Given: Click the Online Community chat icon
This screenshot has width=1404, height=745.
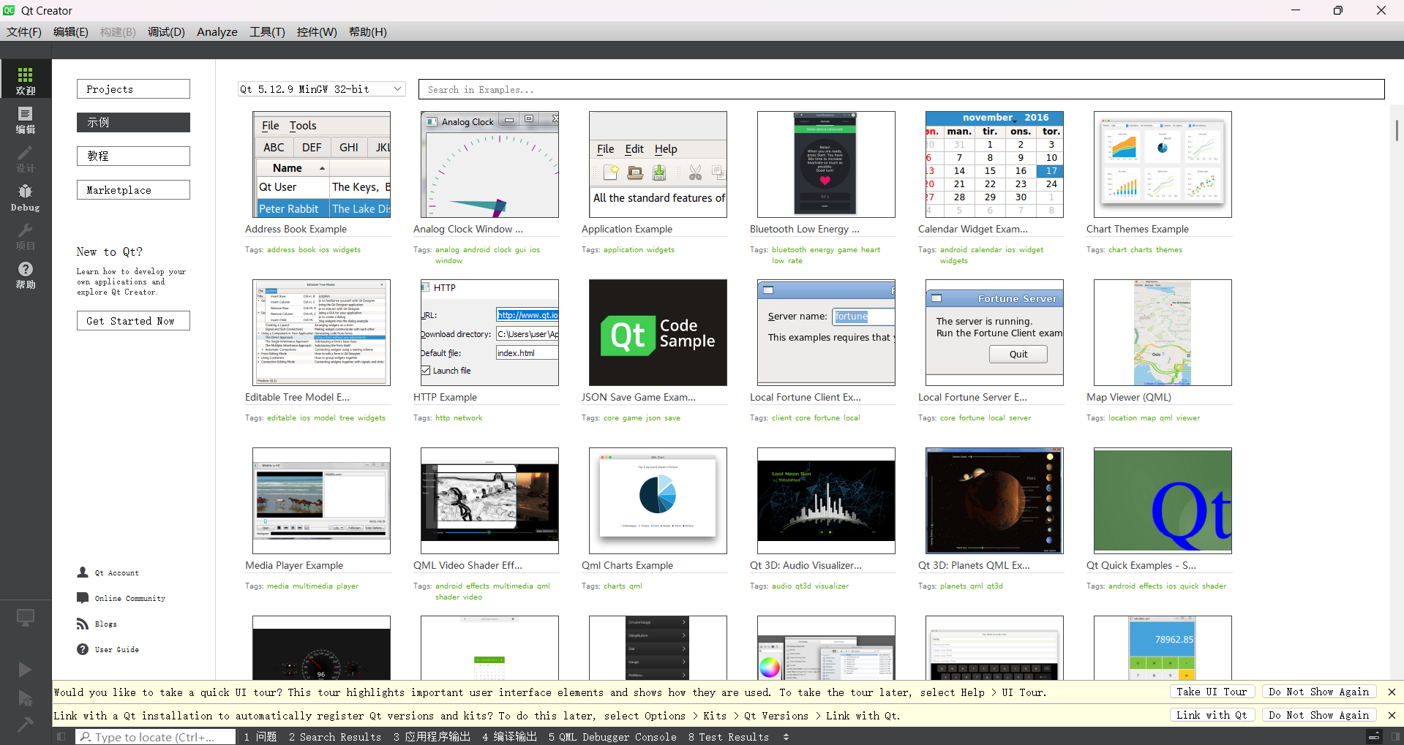Looking at the screenshot, I should tap(83, 598).
